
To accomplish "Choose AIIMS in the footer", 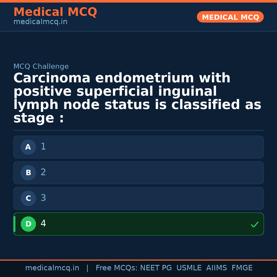I will [x=216, y=268].
